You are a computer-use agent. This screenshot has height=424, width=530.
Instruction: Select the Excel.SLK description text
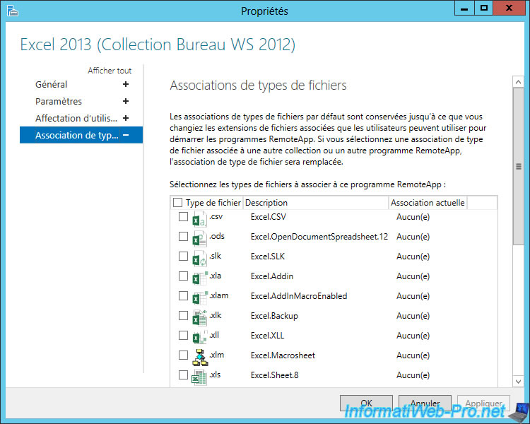268,257
